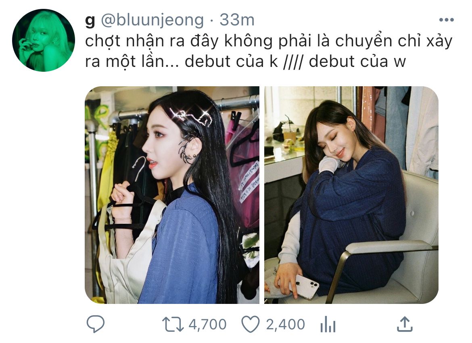Open the 33m timestamp link

coord(237,20)
